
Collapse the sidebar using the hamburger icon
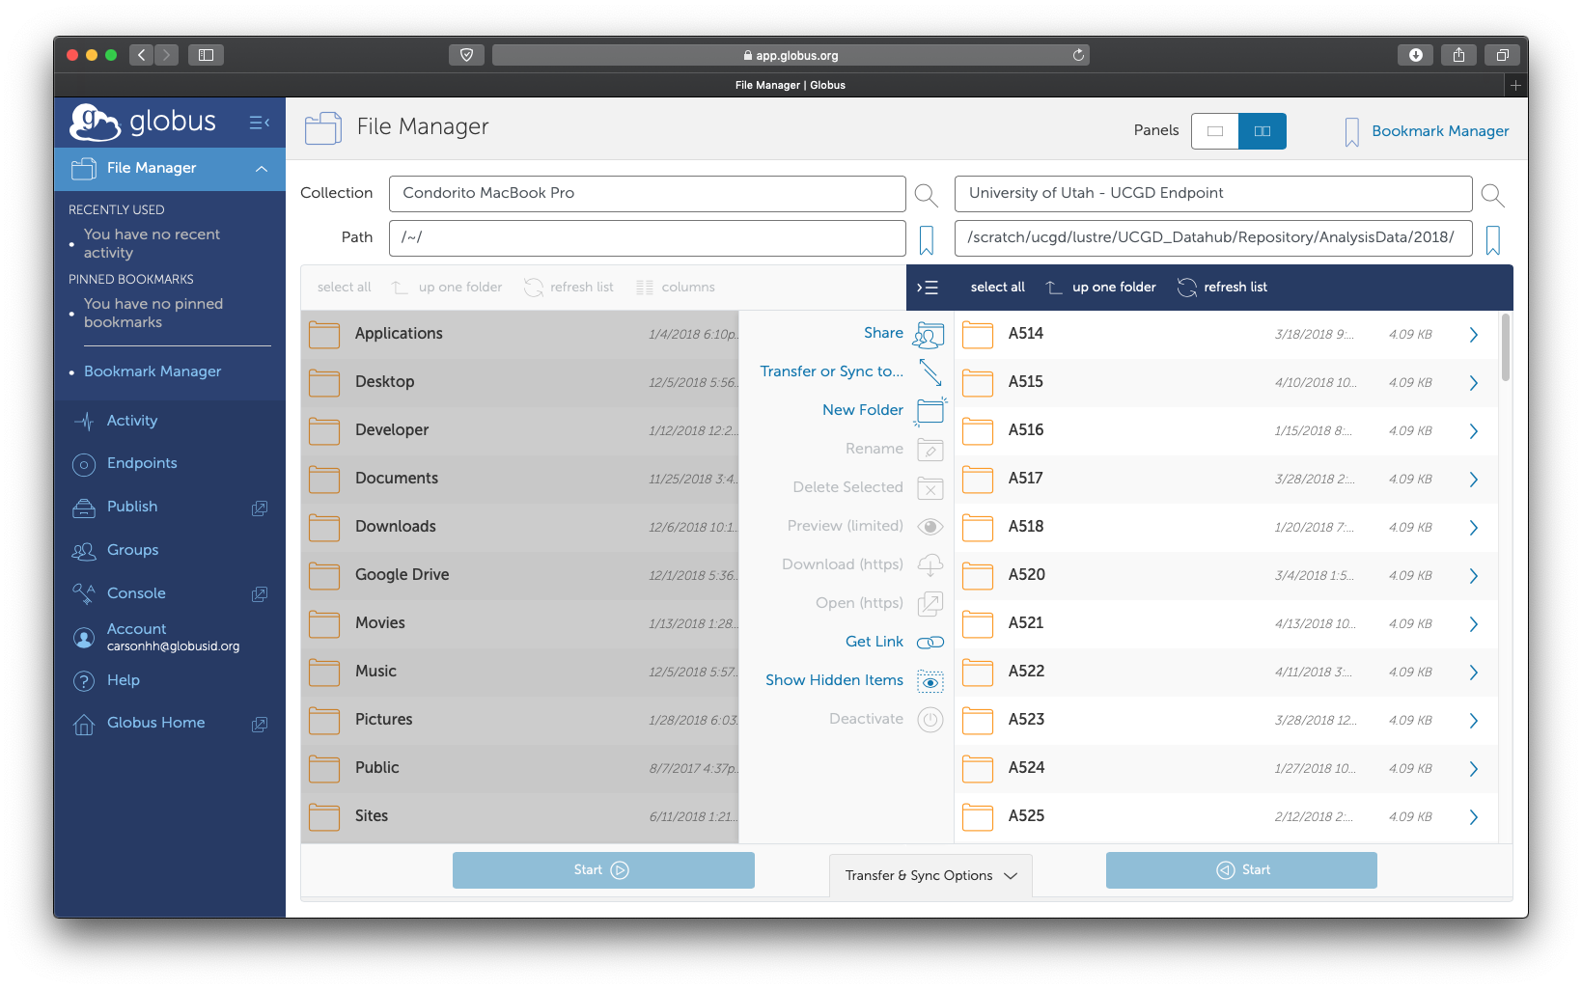259,123
